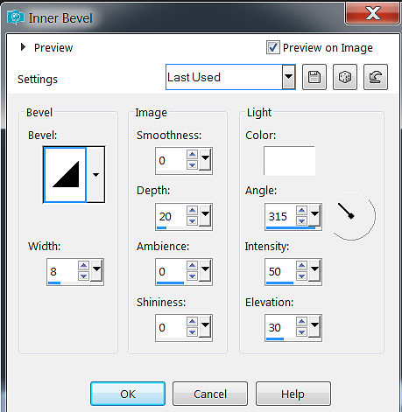Select the Bevel shape preview thumbnail
This screenshot has height=412, width=402.
[x=65, y=175]
